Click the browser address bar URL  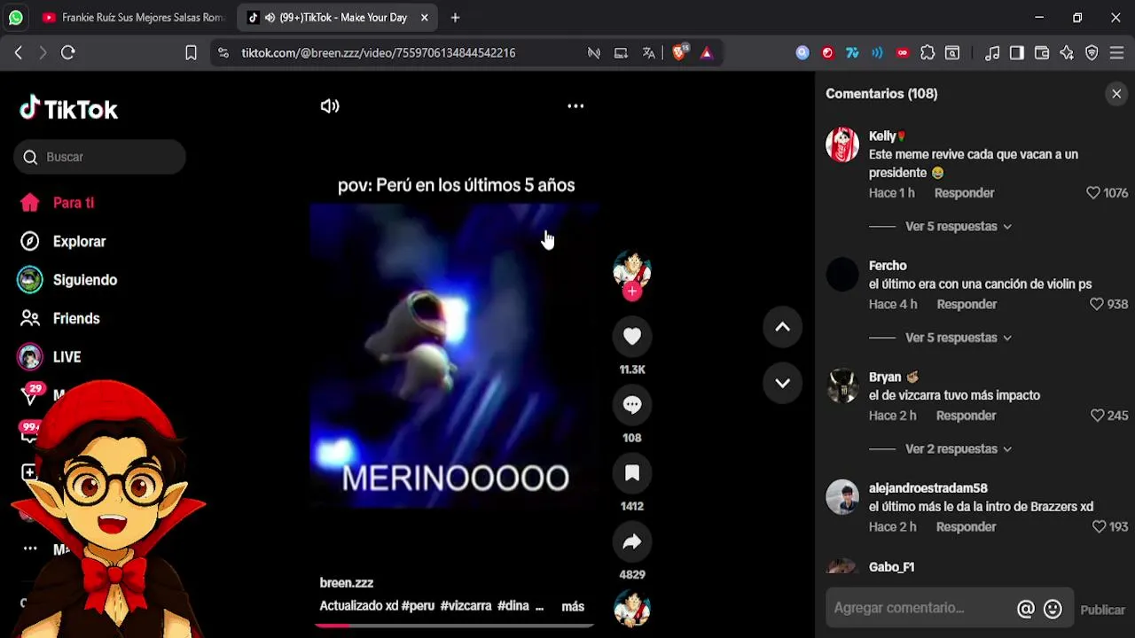[x=379, y=53]
